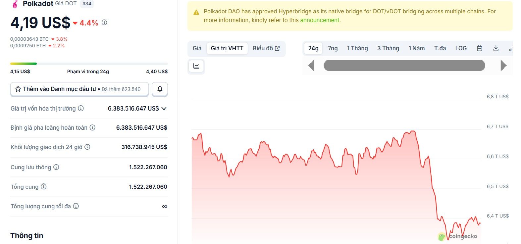Click the left arrow of chart range
The height and width of the screenshot is (244, 521).
(311, 66)
